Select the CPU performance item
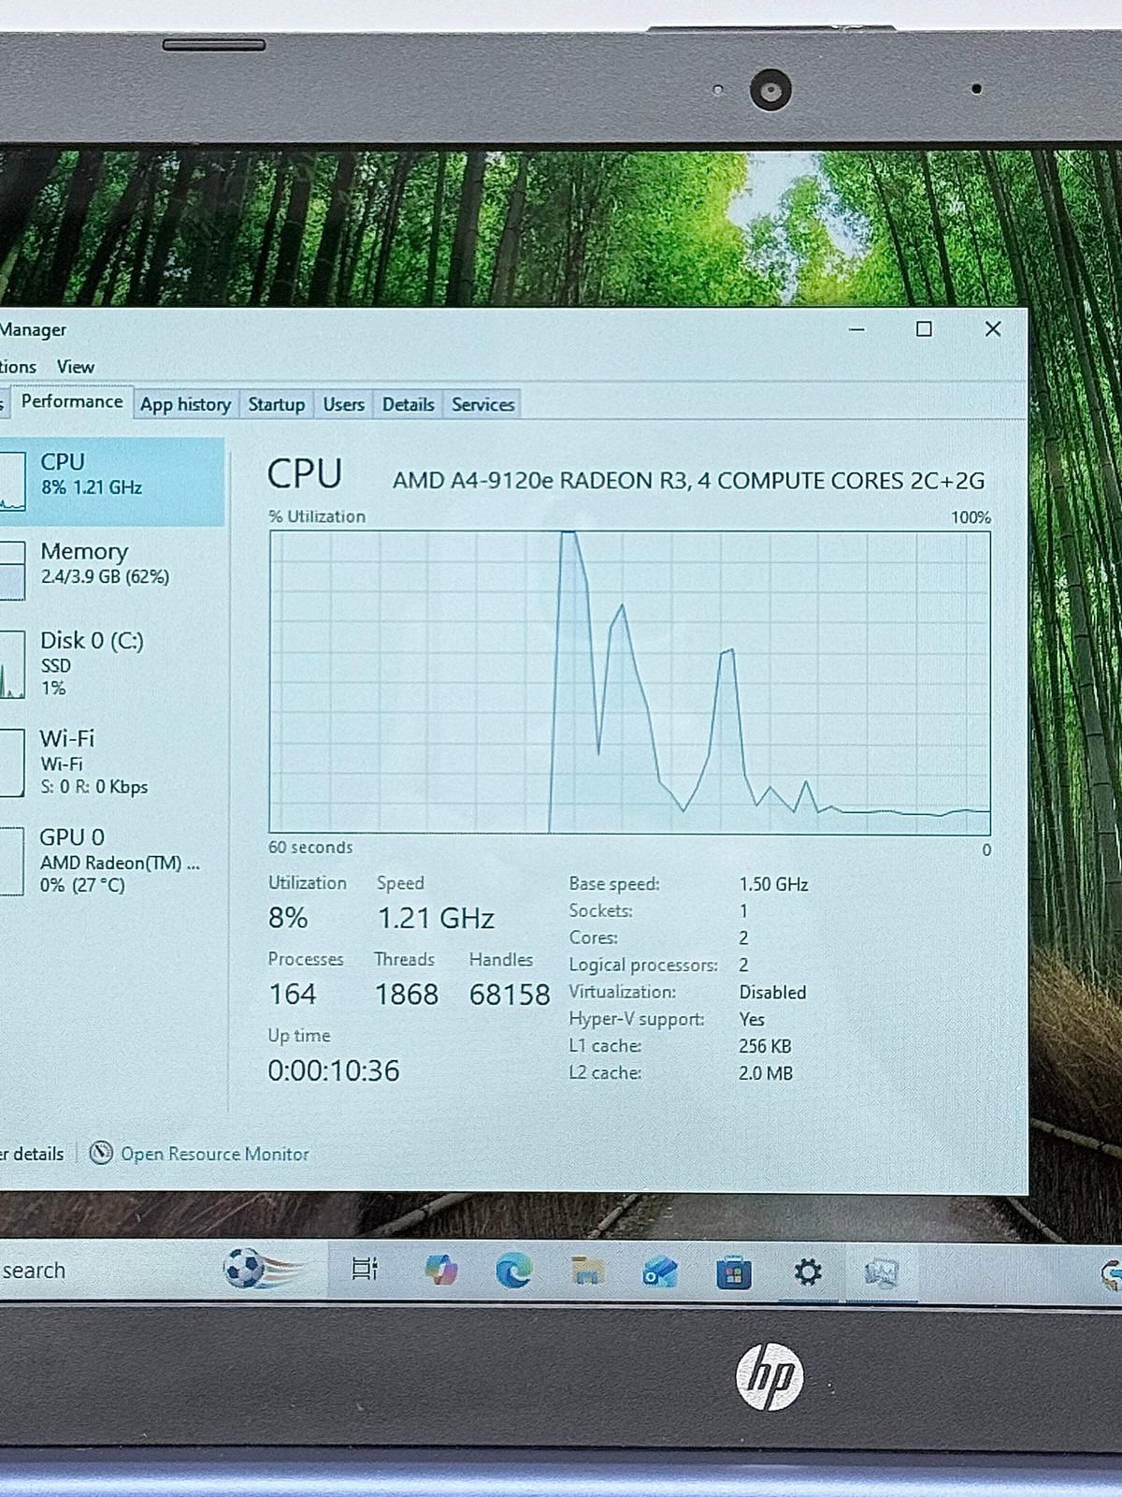Viewport: 1122px width, 1497px height. coord(112,482)
